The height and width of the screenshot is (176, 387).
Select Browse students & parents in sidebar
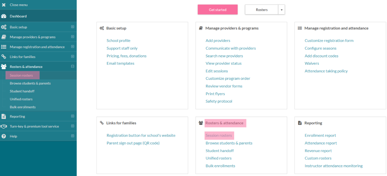pyautogui.click(x=30, y=83)
